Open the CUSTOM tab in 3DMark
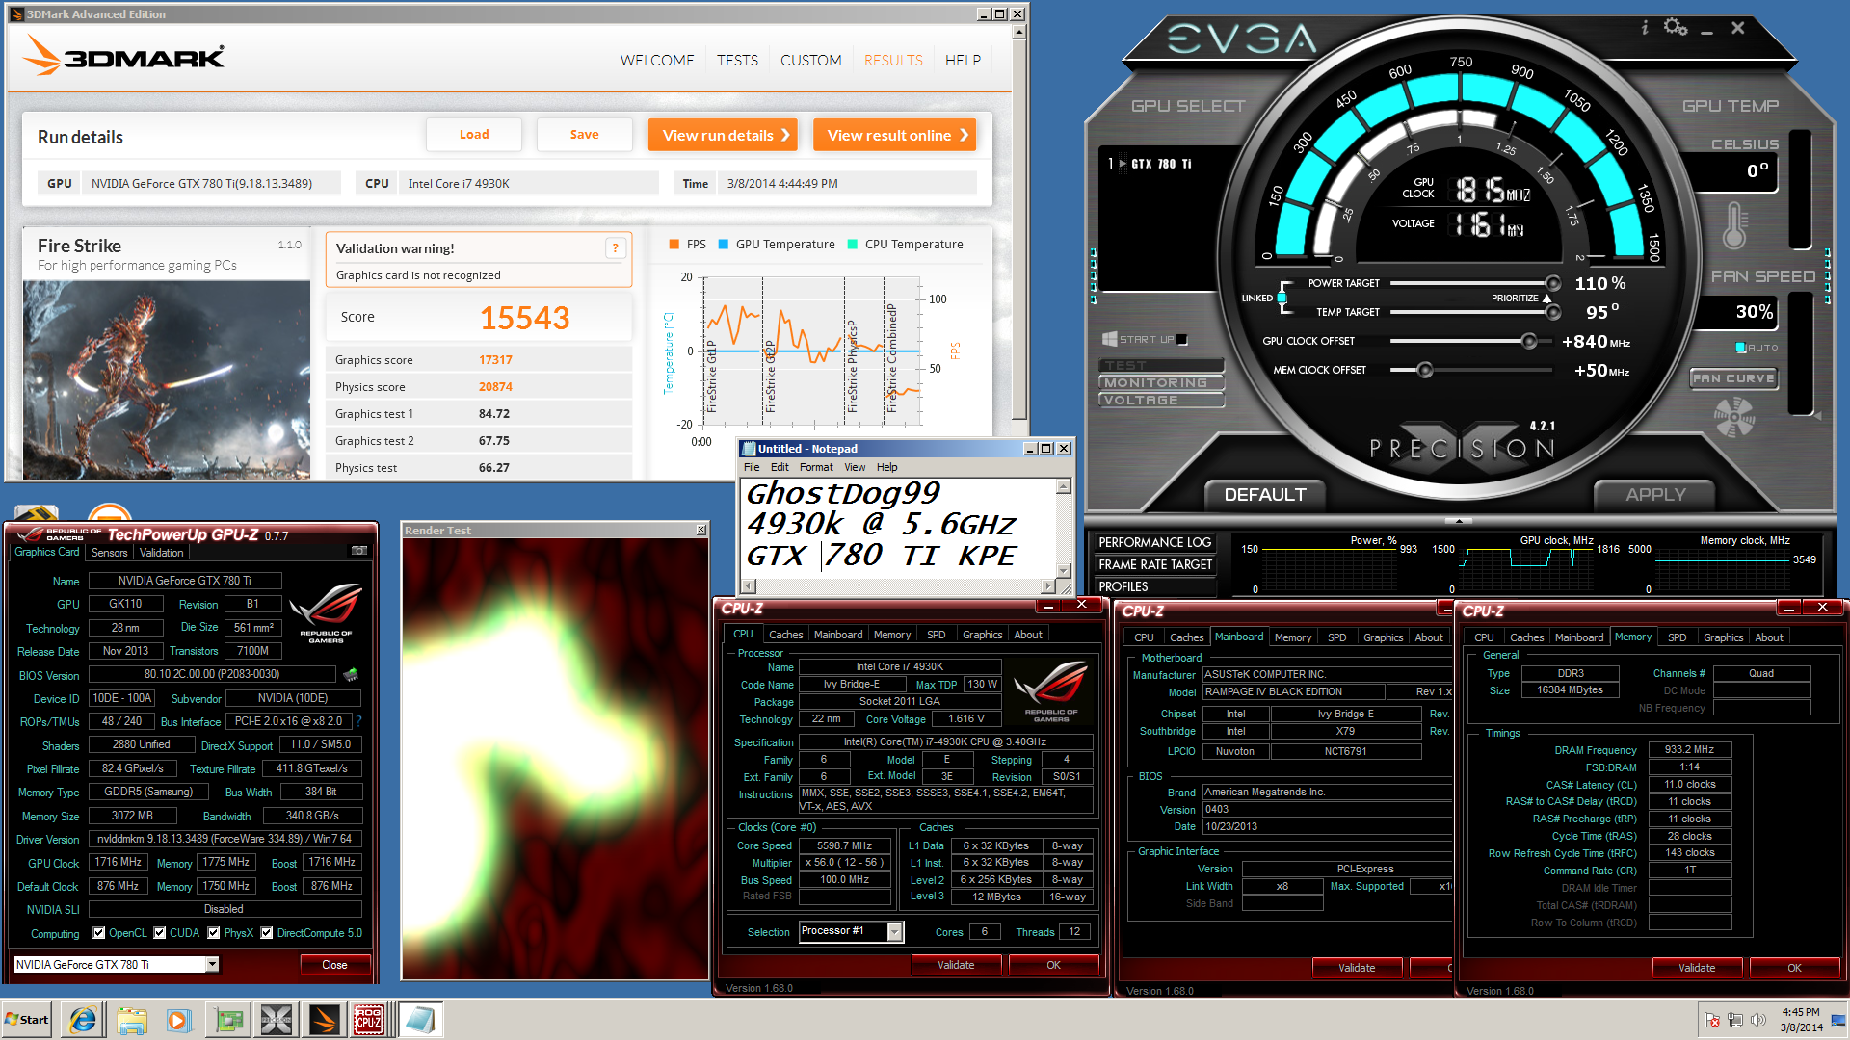 pos(810,60)
